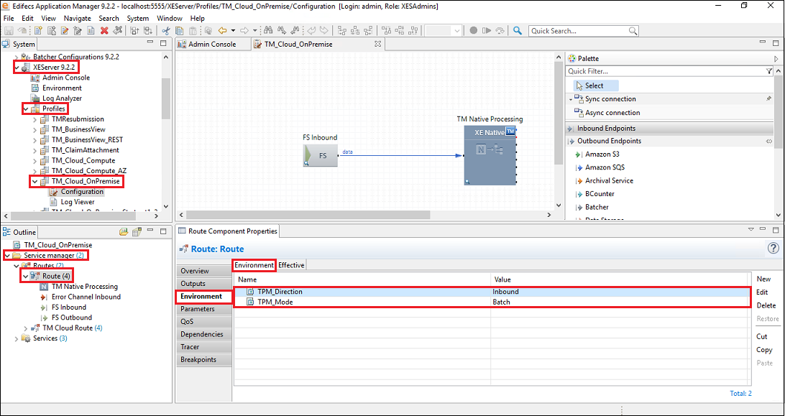Viewport: 785px width, 416px height.
Task: Open the help question mark icon
Action: pos(773,249)
